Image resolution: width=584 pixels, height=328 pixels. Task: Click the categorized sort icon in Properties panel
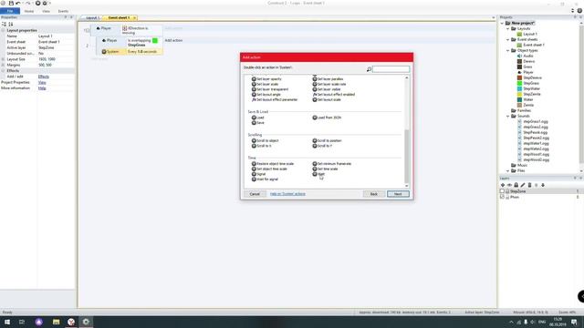5,24
